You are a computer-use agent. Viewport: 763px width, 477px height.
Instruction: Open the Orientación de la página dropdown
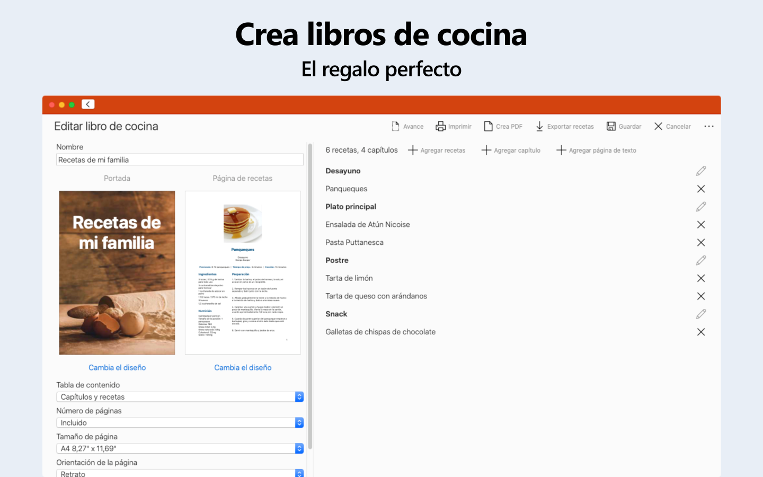click(x=180, y=473)
